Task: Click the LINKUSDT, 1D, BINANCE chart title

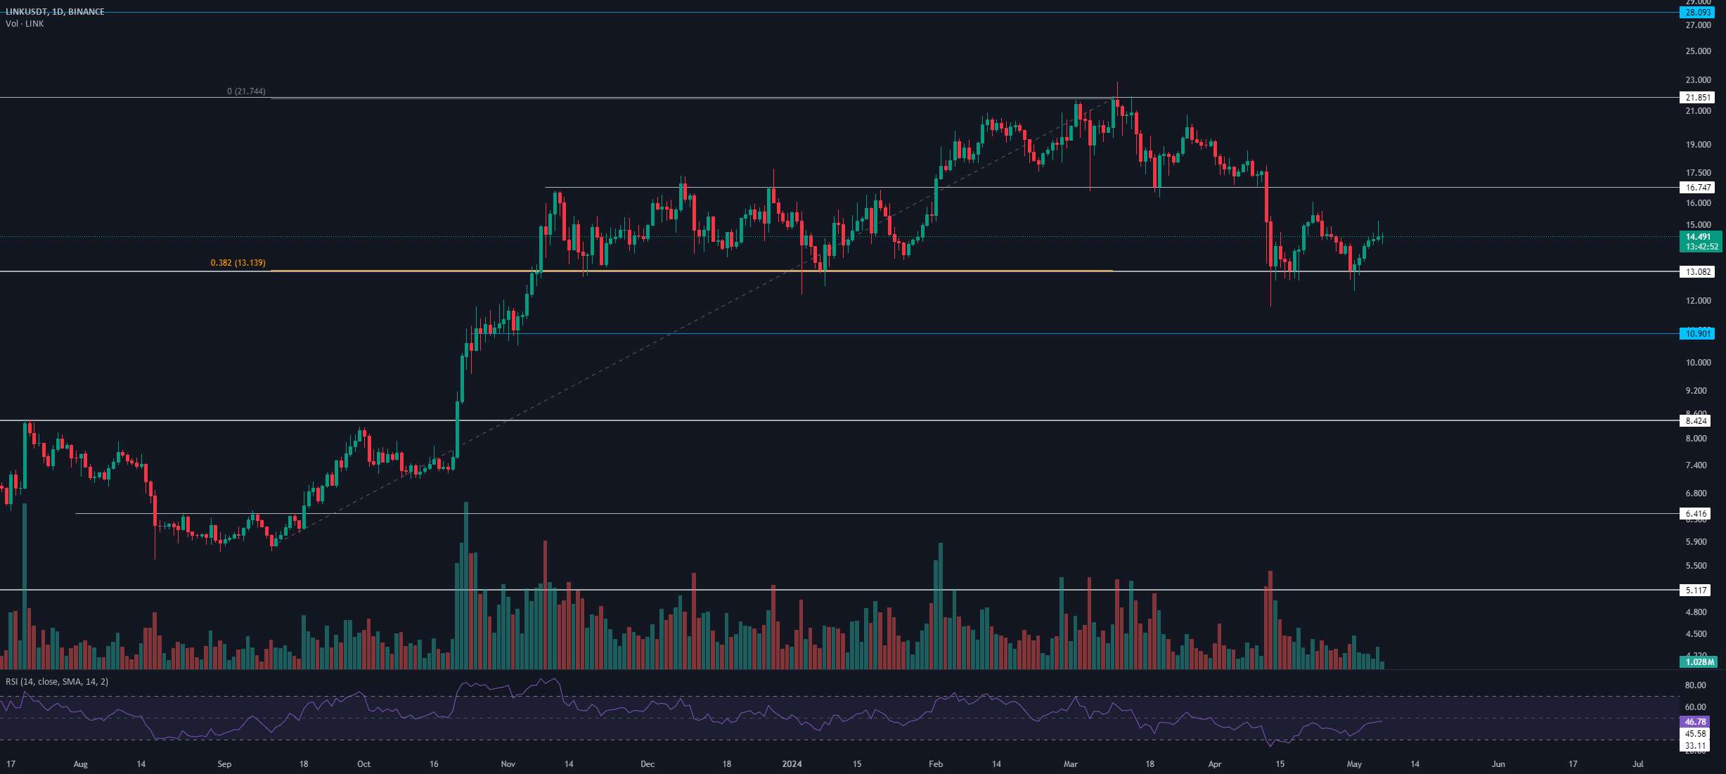Action: (55, 12)
